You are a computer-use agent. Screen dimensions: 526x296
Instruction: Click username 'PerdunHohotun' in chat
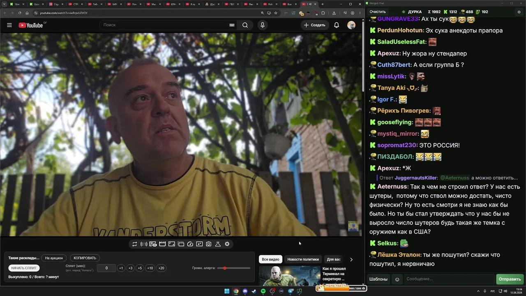click(x=400, y=30)
